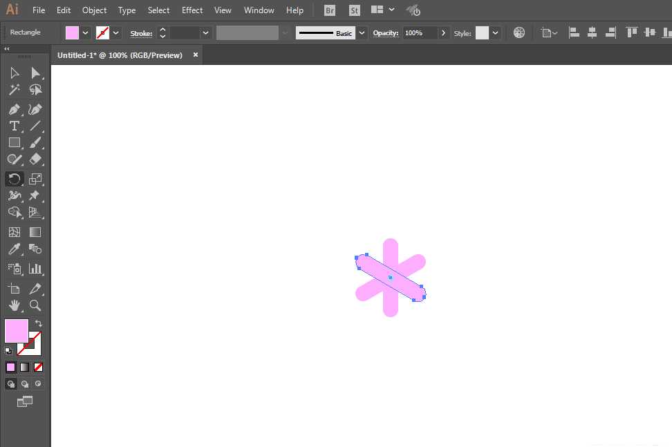Open arrange documents dropdown
Viewport: 672px width, 447px height.
382,10
